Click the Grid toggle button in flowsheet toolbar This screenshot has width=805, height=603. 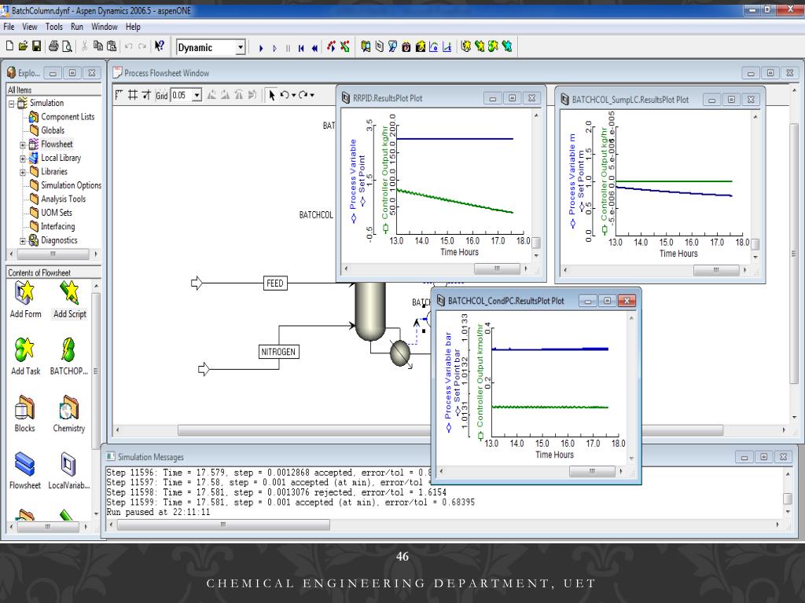point(162,95)
